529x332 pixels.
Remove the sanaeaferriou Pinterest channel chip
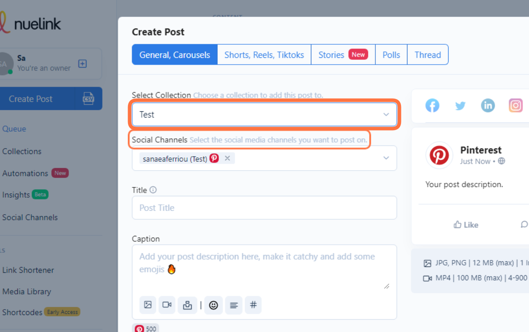228,158
